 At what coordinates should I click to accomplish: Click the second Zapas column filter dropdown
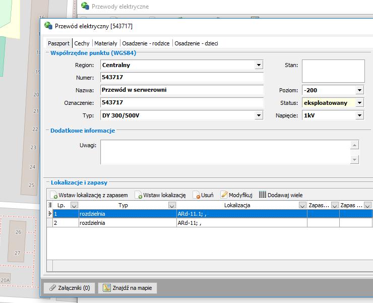[367, 205]
